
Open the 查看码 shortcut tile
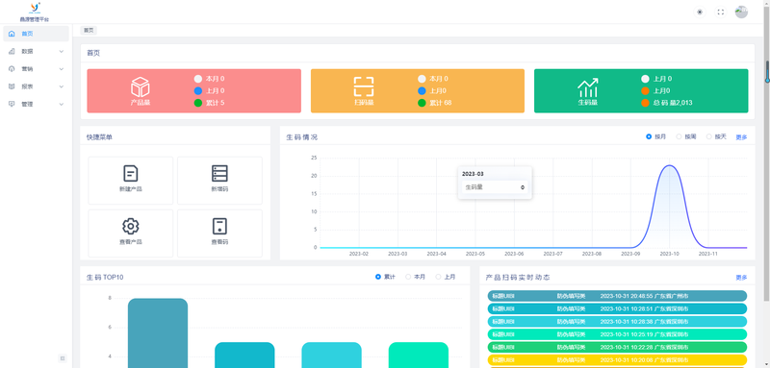click(x=219, y=233)
